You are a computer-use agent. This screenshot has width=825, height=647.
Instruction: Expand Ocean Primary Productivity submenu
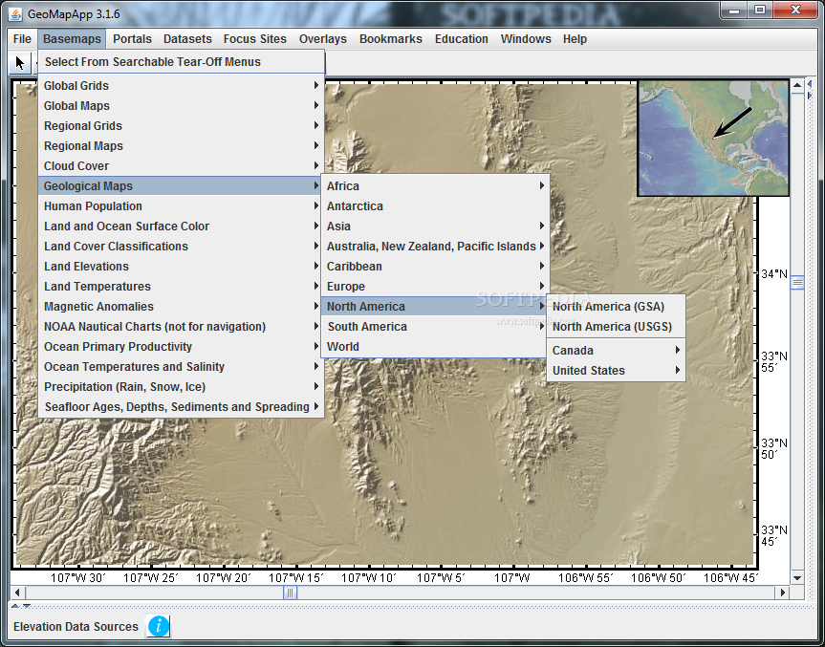[181, 347]
